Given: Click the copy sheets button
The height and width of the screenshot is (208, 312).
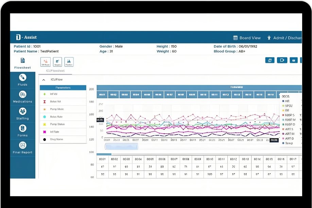Looking at the screenshot, I should (270, 60).
